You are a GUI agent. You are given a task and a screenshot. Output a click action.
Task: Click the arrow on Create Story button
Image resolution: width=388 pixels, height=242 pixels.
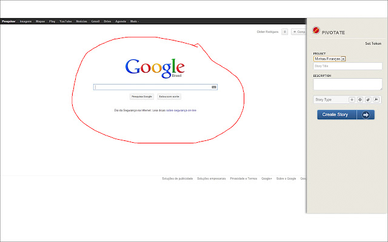(366, 115)
